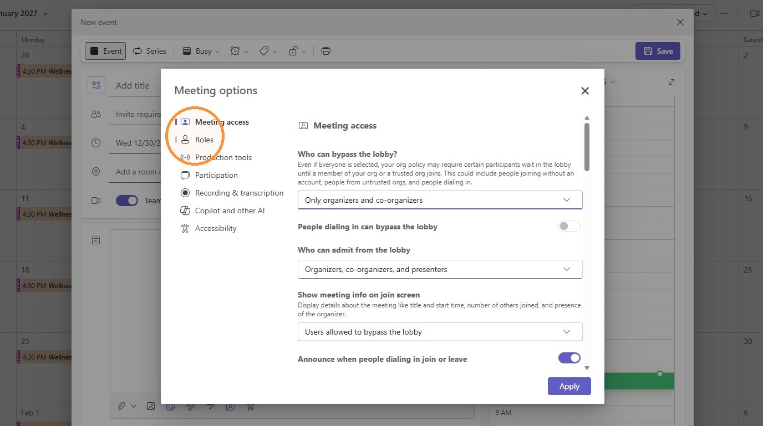This screenshot has width=763, height=426.
Task: Toggle 'People dialing in can bypass the lobby'
Action: click(x=569, y=226)
